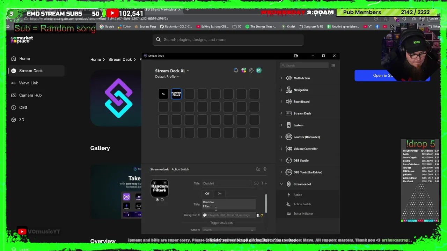This screenshot has height=251, width=447.
Task: Click the Open in Stream Deck button
Action: tap(392, 76)
